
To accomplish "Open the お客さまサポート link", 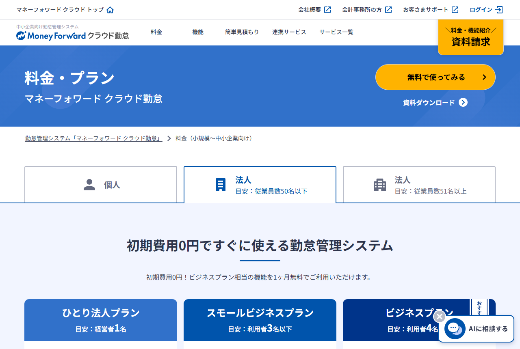I will coord(431,10).
